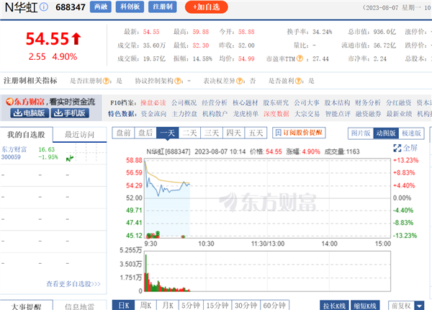Open the 经营分析 link

click(215, 103)
